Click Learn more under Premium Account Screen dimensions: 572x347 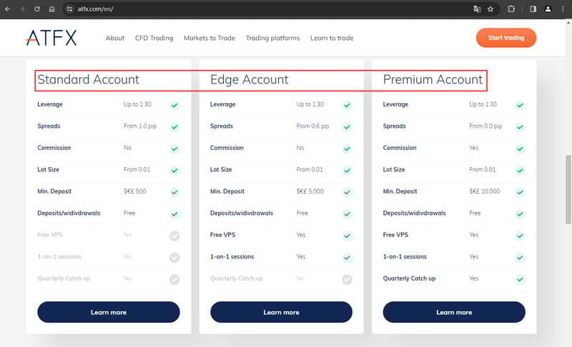click(454, 312)
